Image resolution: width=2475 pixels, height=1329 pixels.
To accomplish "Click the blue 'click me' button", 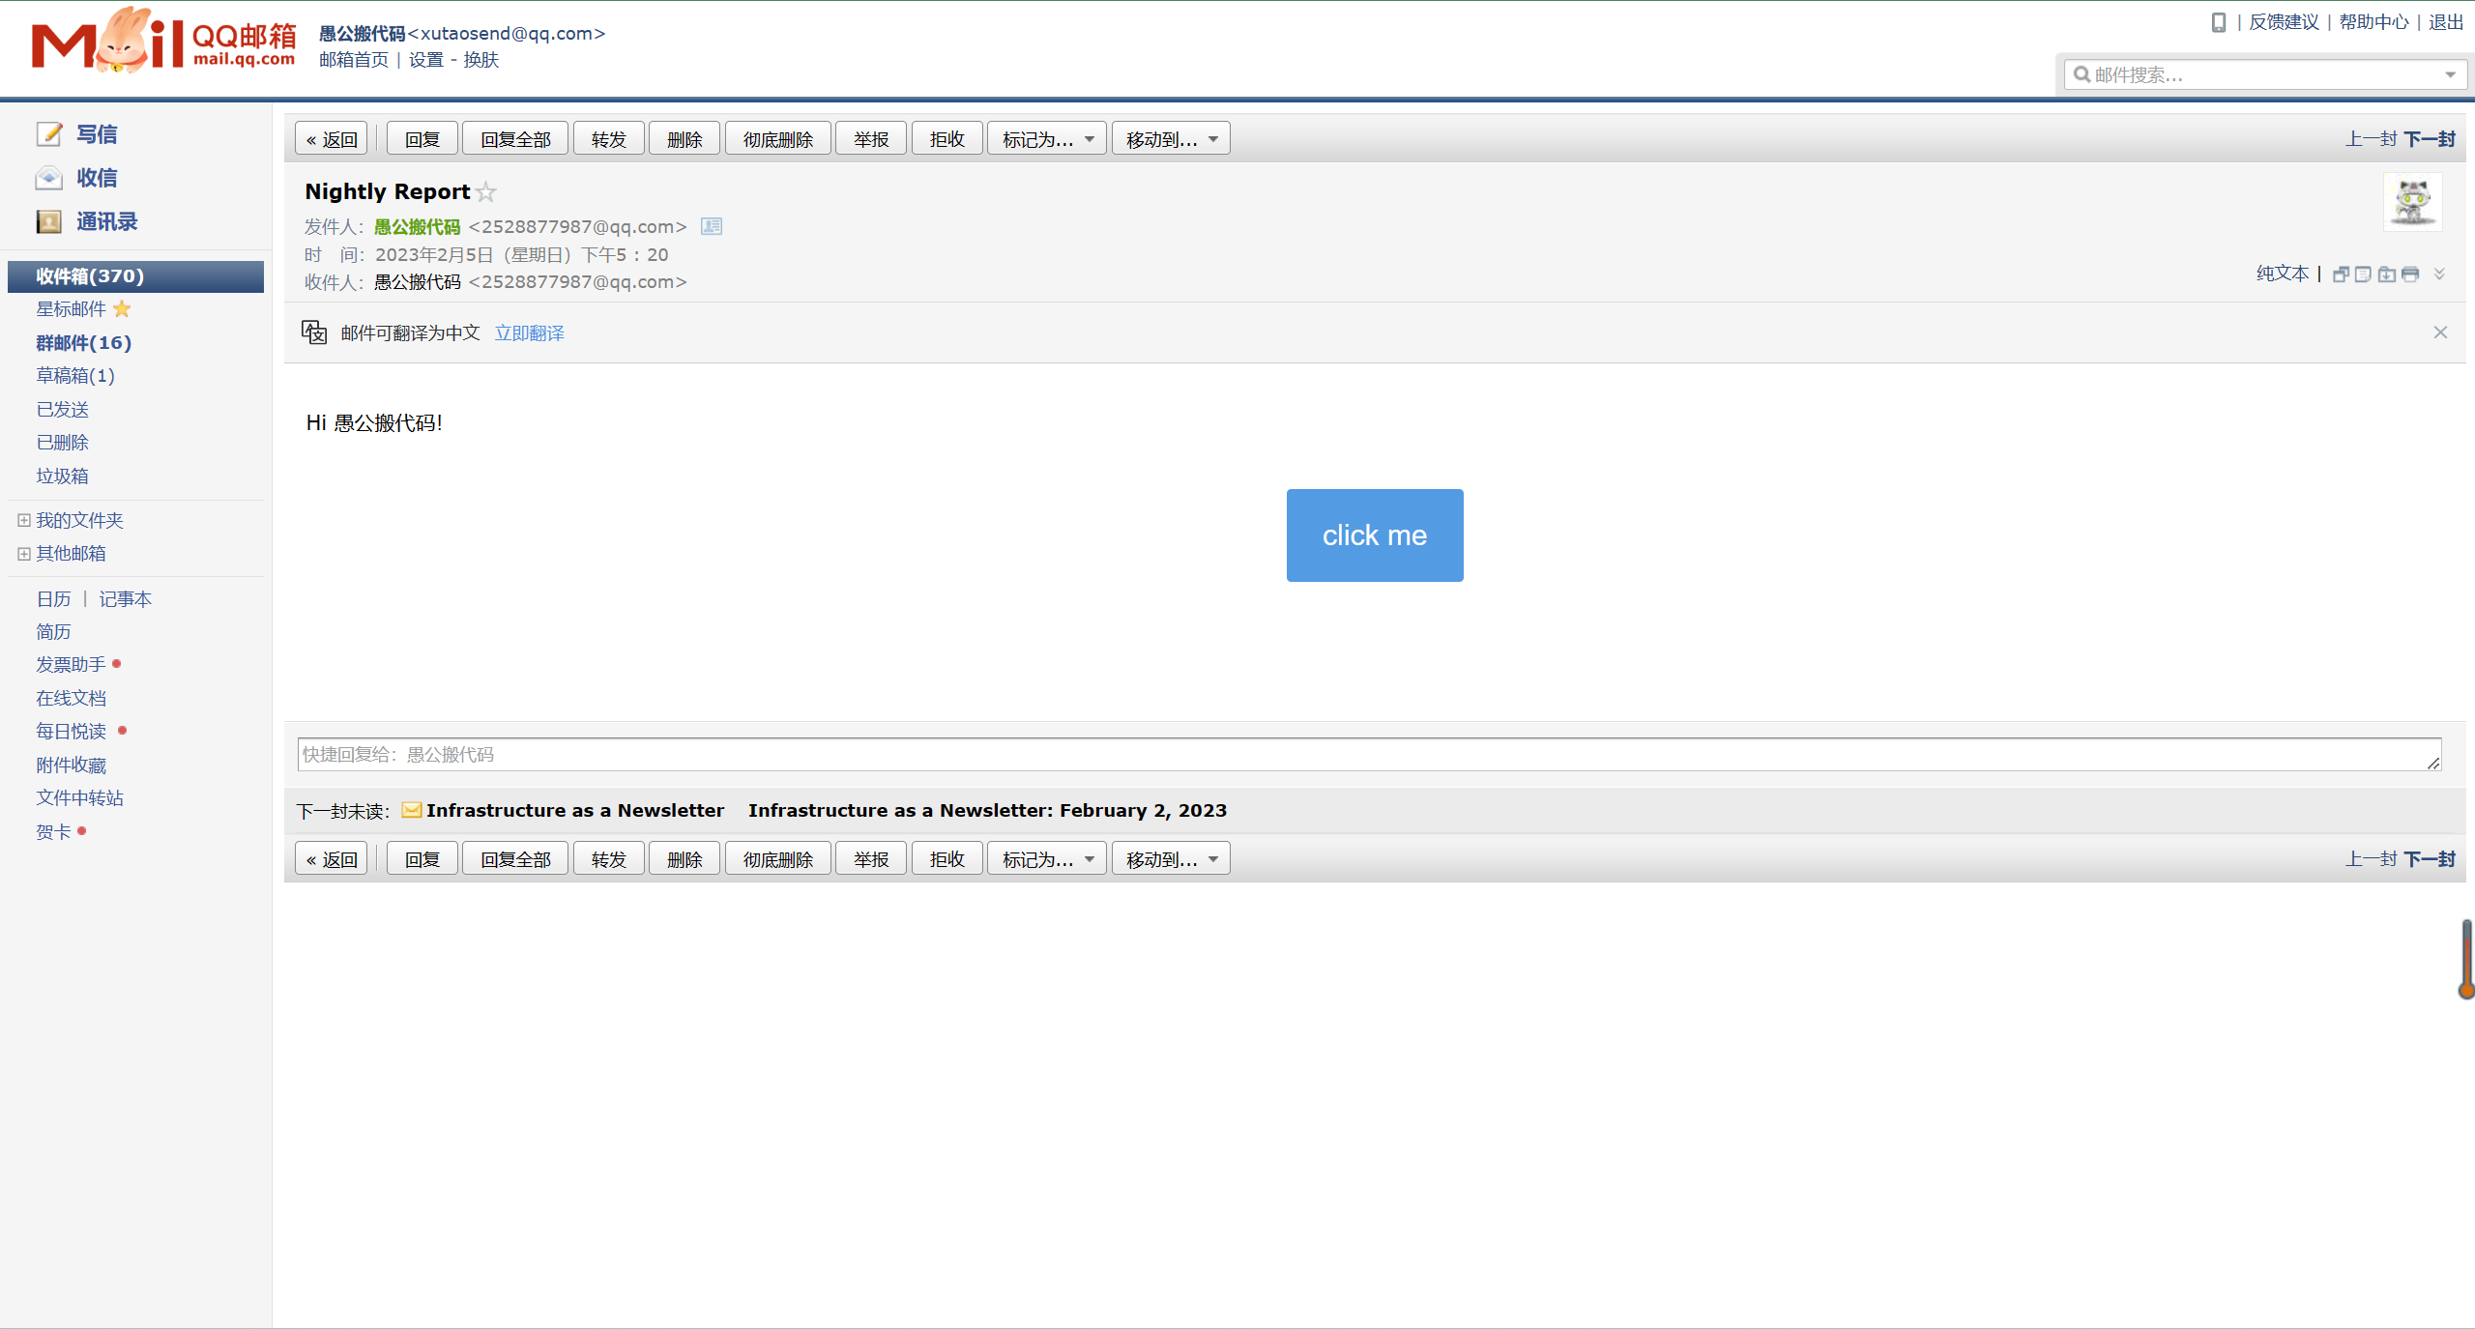I will [x=1374, y=534].
